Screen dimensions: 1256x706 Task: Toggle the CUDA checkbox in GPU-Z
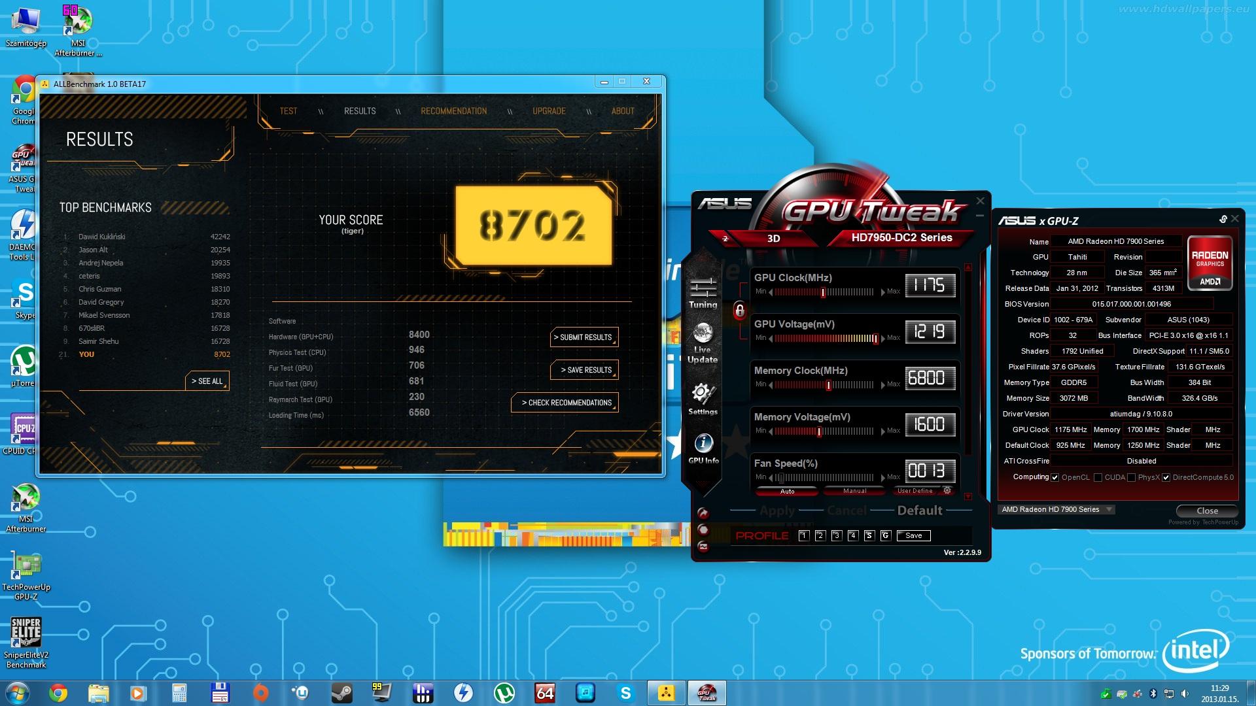[x=1098, y=477]
